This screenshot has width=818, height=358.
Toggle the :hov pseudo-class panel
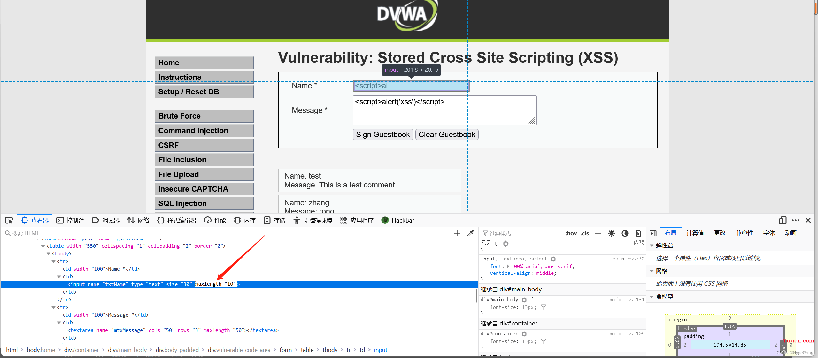click(571, 233)
